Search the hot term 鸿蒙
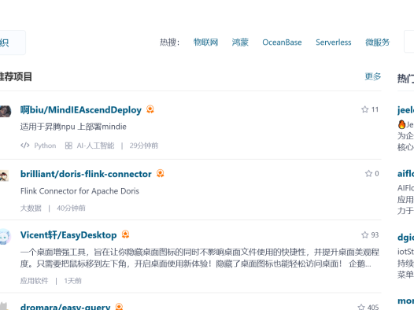The height and width of the screenshot is (310, 414). [x=240, y=42]
